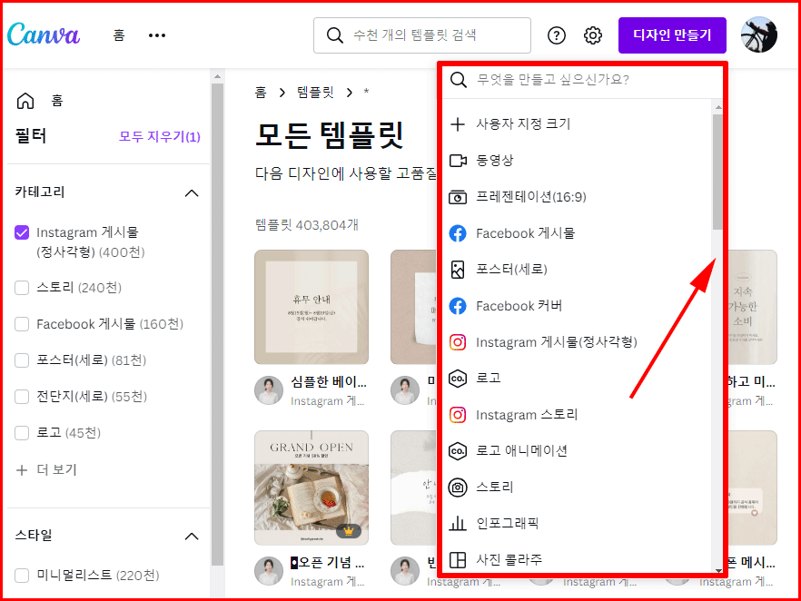The width and height of the screenshot is (801, 601).
Task: Click the 디자인 만들기 button
Action: coord(672,34)
